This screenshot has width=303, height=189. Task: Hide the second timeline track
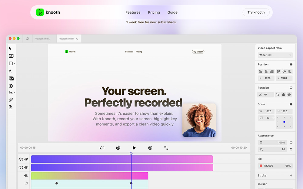(26, 167)
